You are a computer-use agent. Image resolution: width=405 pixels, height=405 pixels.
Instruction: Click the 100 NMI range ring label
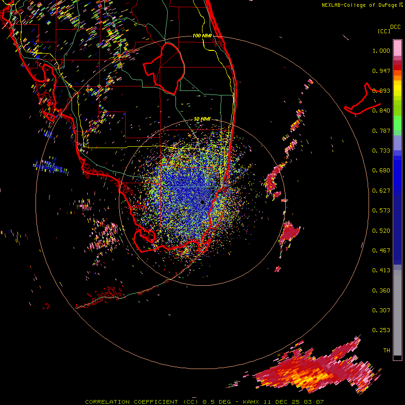pos(202,36)
